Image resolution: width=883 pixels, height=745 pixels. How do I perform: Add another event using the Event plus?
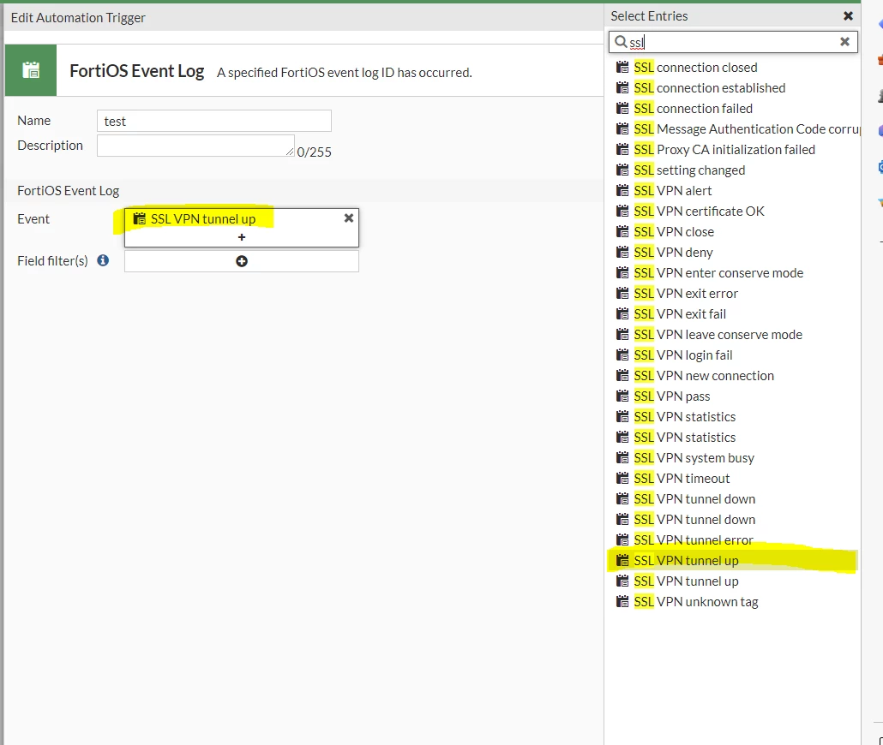point(242,237)
